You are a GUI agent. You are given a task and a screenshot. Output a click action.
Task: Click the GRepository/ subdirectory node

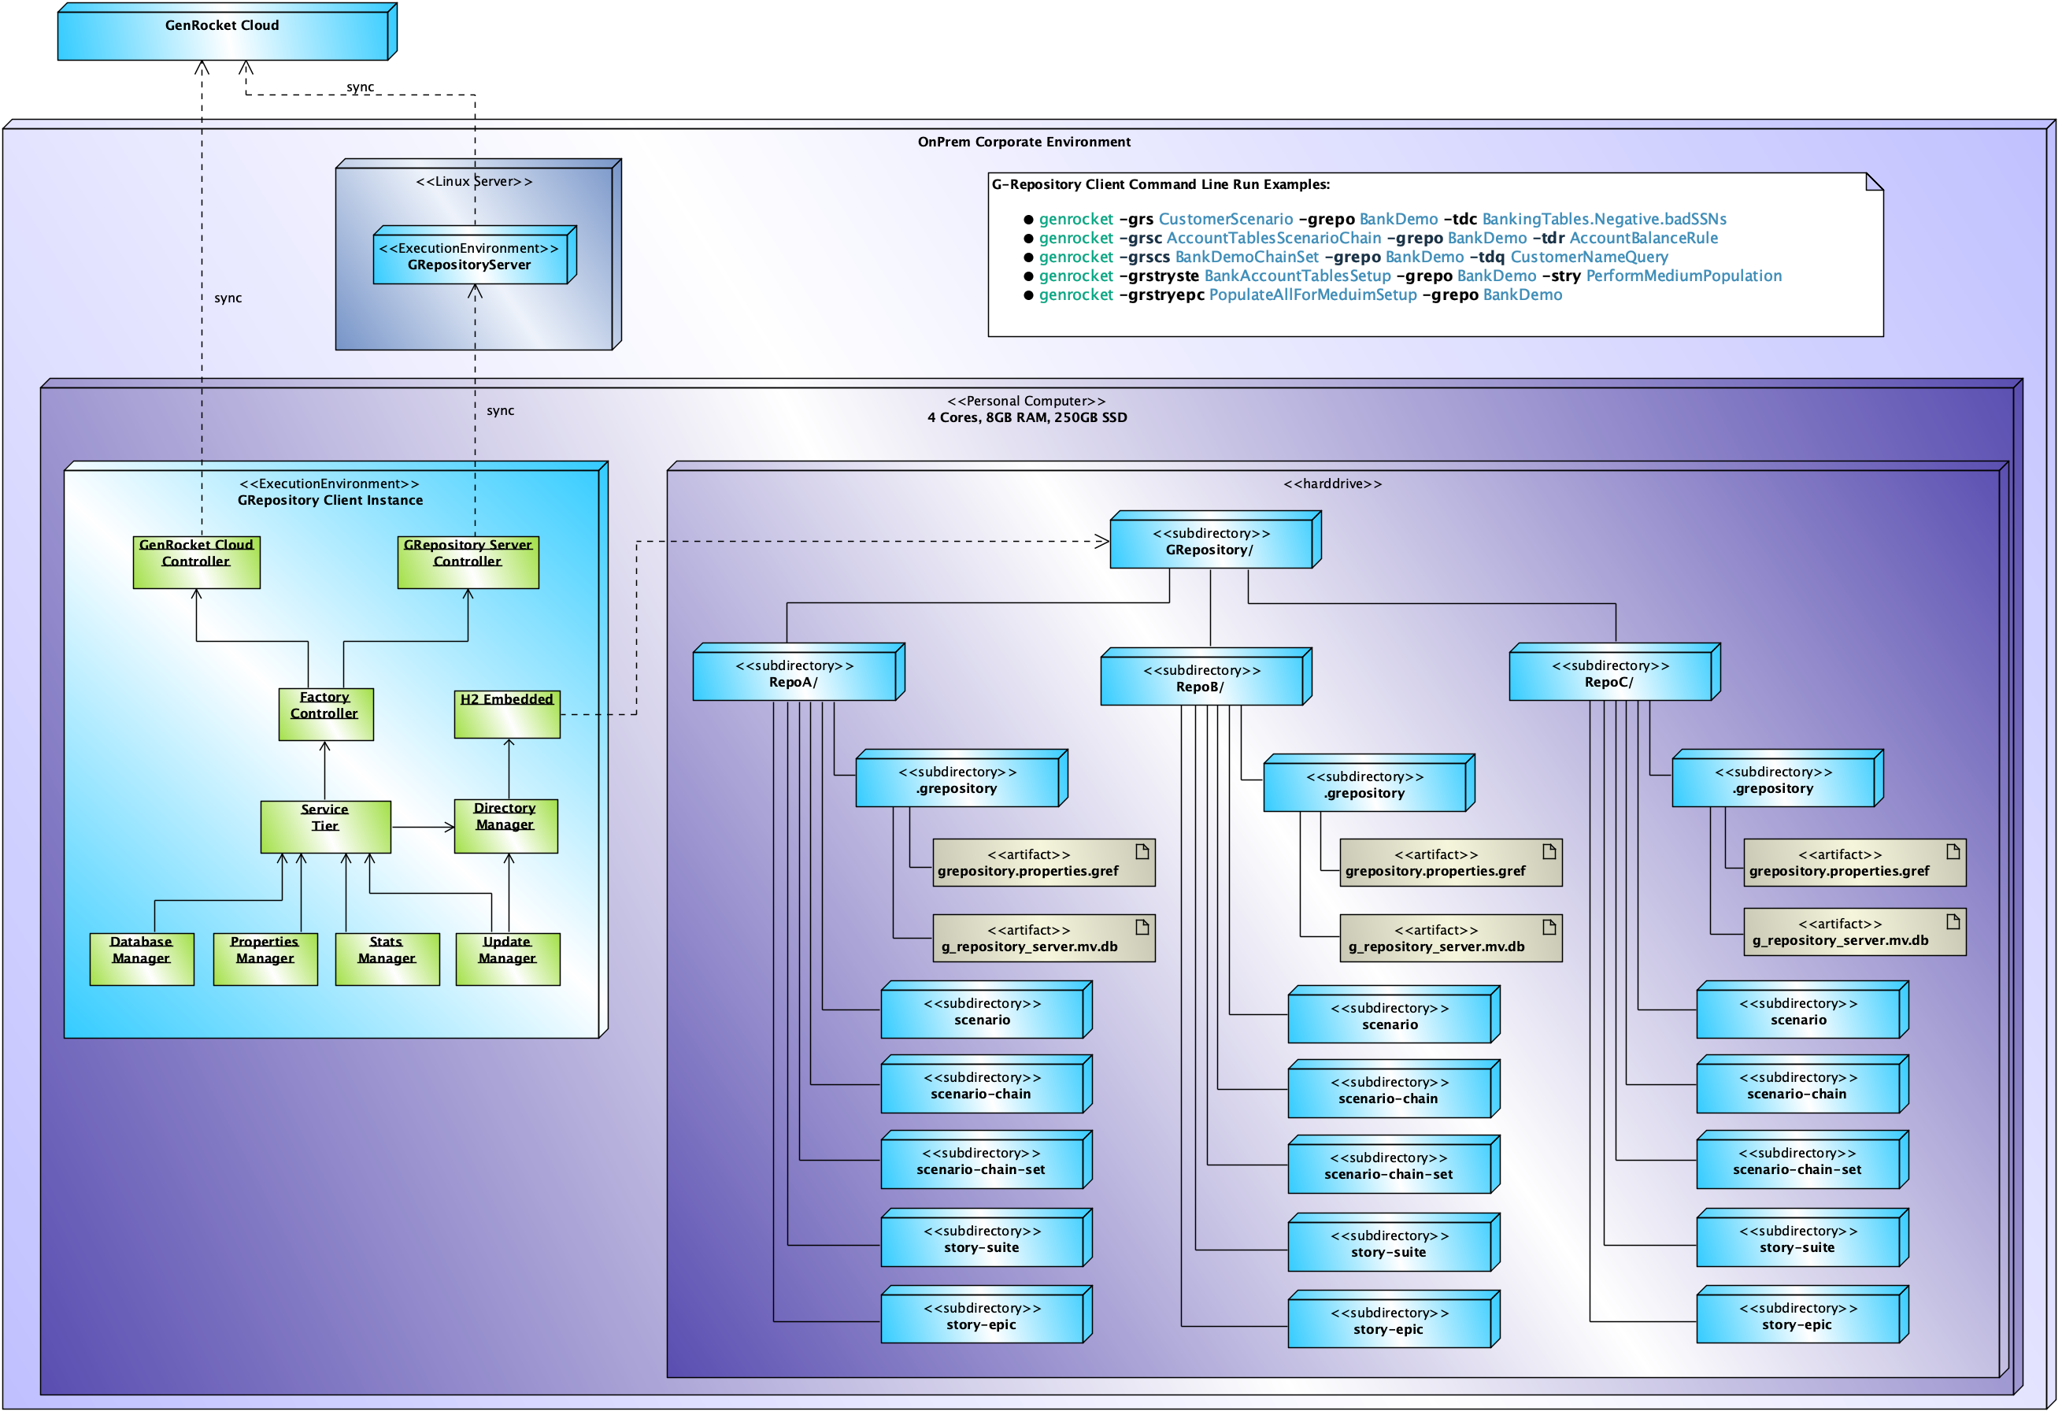coord(1210,544)
